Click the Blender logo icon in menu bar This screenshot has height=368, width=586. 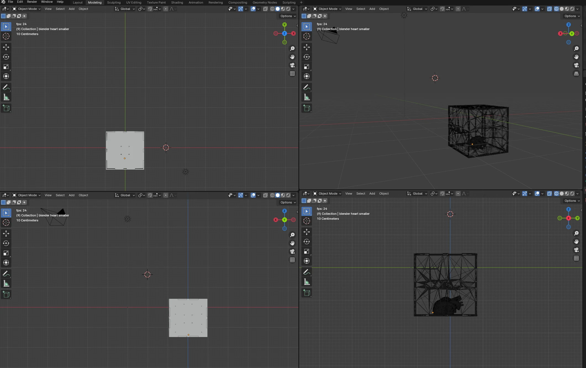pos(3,2)
